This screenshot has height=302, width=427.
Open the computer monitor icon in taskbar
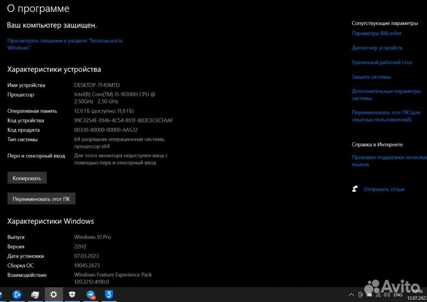(35, 295)
